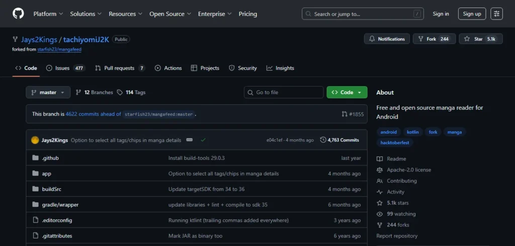Fork the repository using Fork button
Screen dimensions: 515x246
click(x=434, y=39)
